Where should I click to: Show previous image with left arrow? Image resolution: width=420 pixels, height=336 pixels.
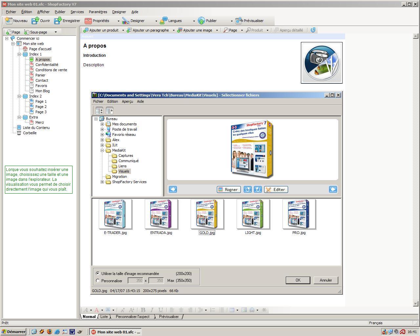(x=173, y=189)
